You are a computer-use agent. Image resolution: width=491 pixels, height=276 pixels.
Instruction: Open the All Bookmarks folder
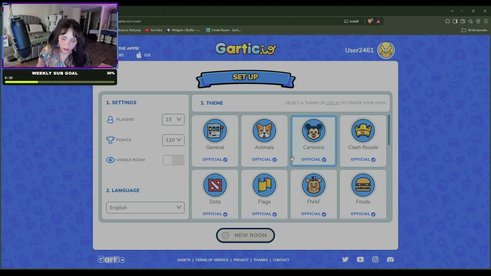pyautogui.click(x=475, y=30)
